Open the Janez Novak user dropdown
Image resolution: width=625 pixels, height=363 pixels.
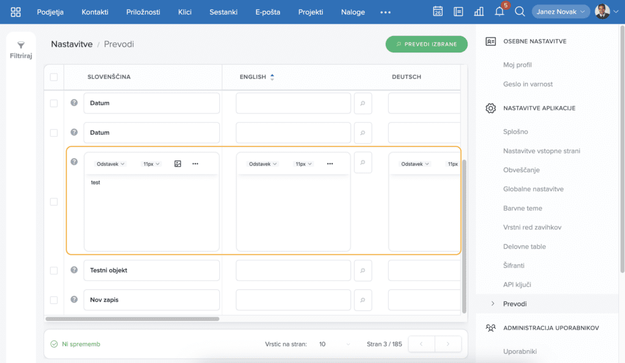click(560, 12)
